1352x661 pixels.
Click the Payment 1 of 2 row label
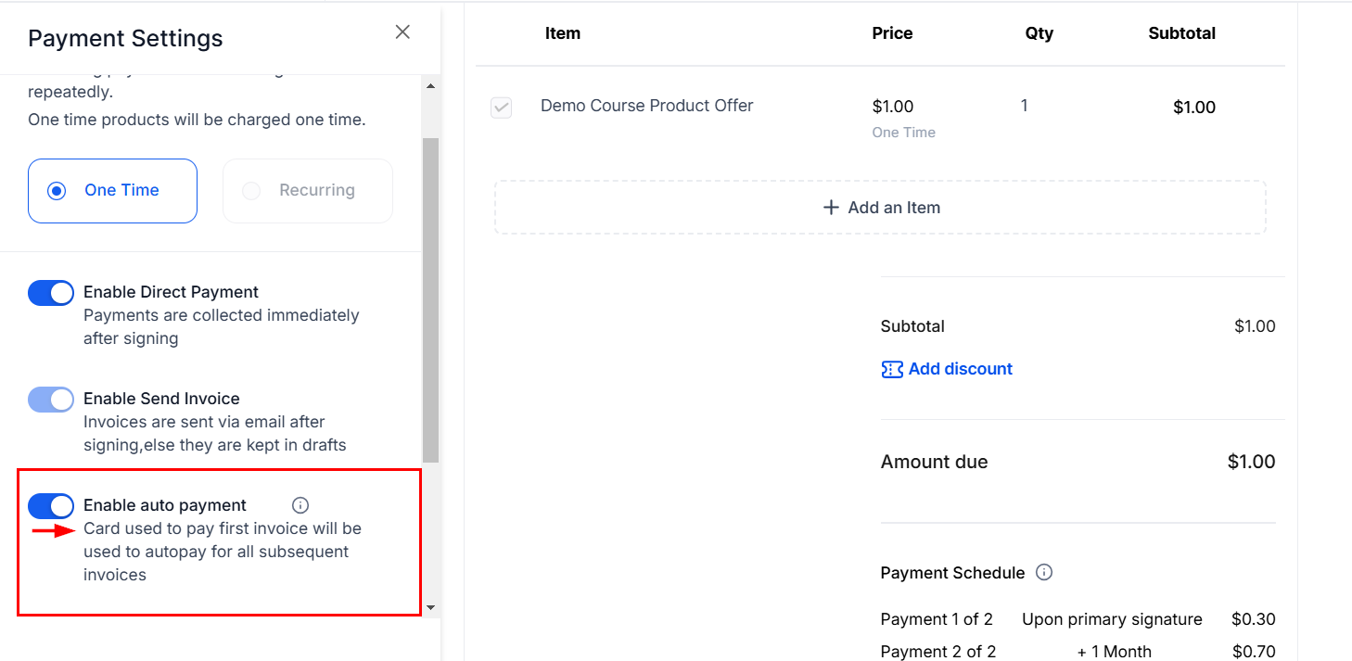(x=937, y=619)
